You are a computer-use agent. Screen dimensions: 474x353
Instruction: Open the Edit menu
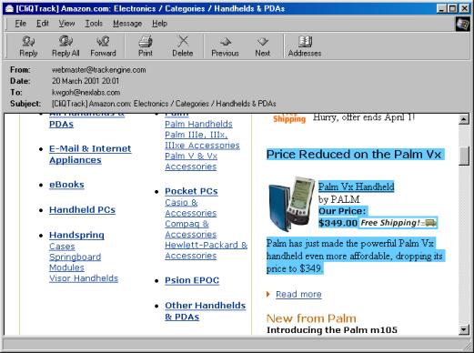(x=43, y=24)
